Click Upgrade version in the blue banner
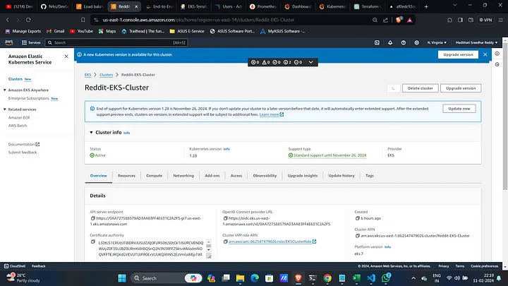508x286 pixels. click(x=458, y=54)
